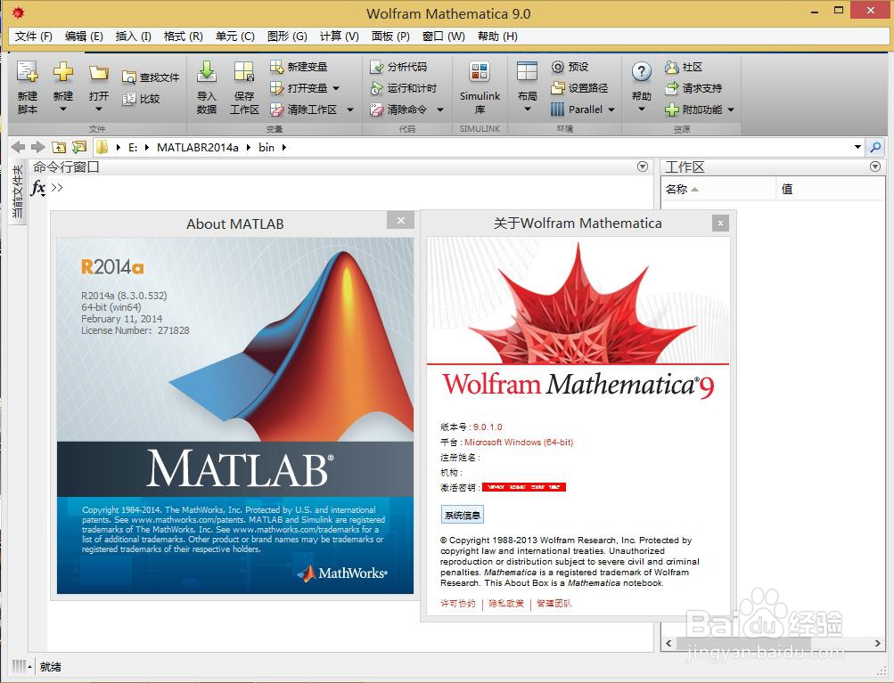The image size is (894, 683).
Task: Open a file with 打开 folder icon
Action: tap(99, 73)
